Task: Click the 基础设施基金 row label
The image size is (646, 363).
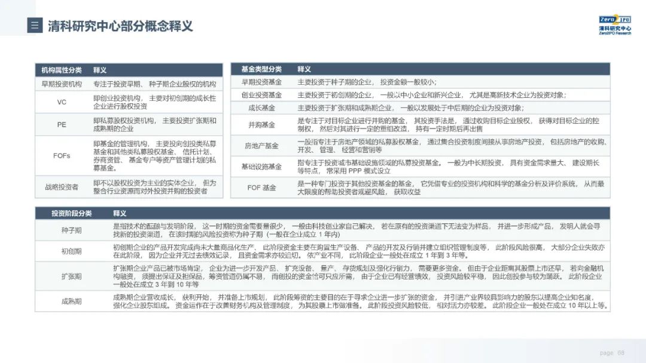Action: click(x=261, y=167)
